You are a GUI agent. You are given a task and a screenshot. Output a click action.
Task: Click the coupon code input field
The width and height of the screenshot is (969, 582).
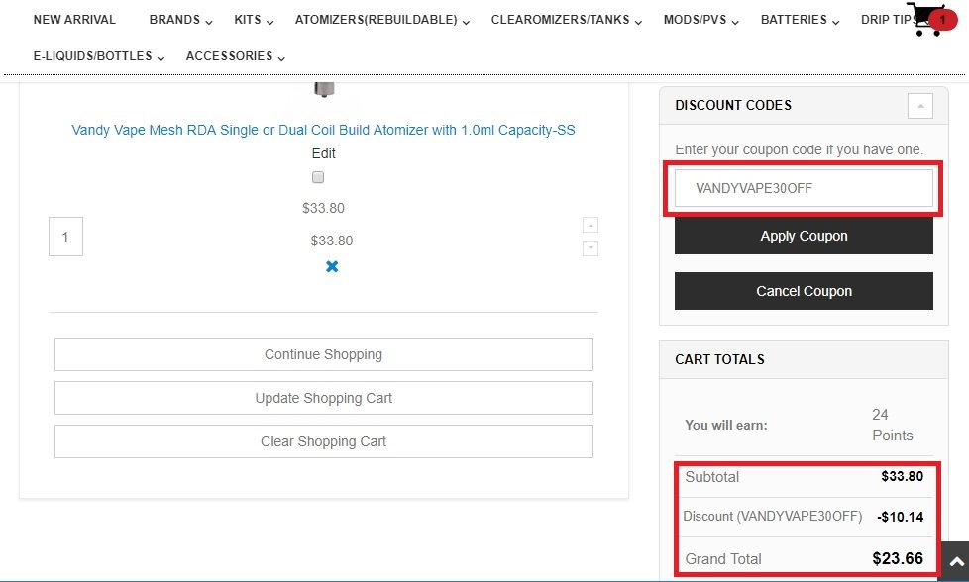[x=804, y=188]
